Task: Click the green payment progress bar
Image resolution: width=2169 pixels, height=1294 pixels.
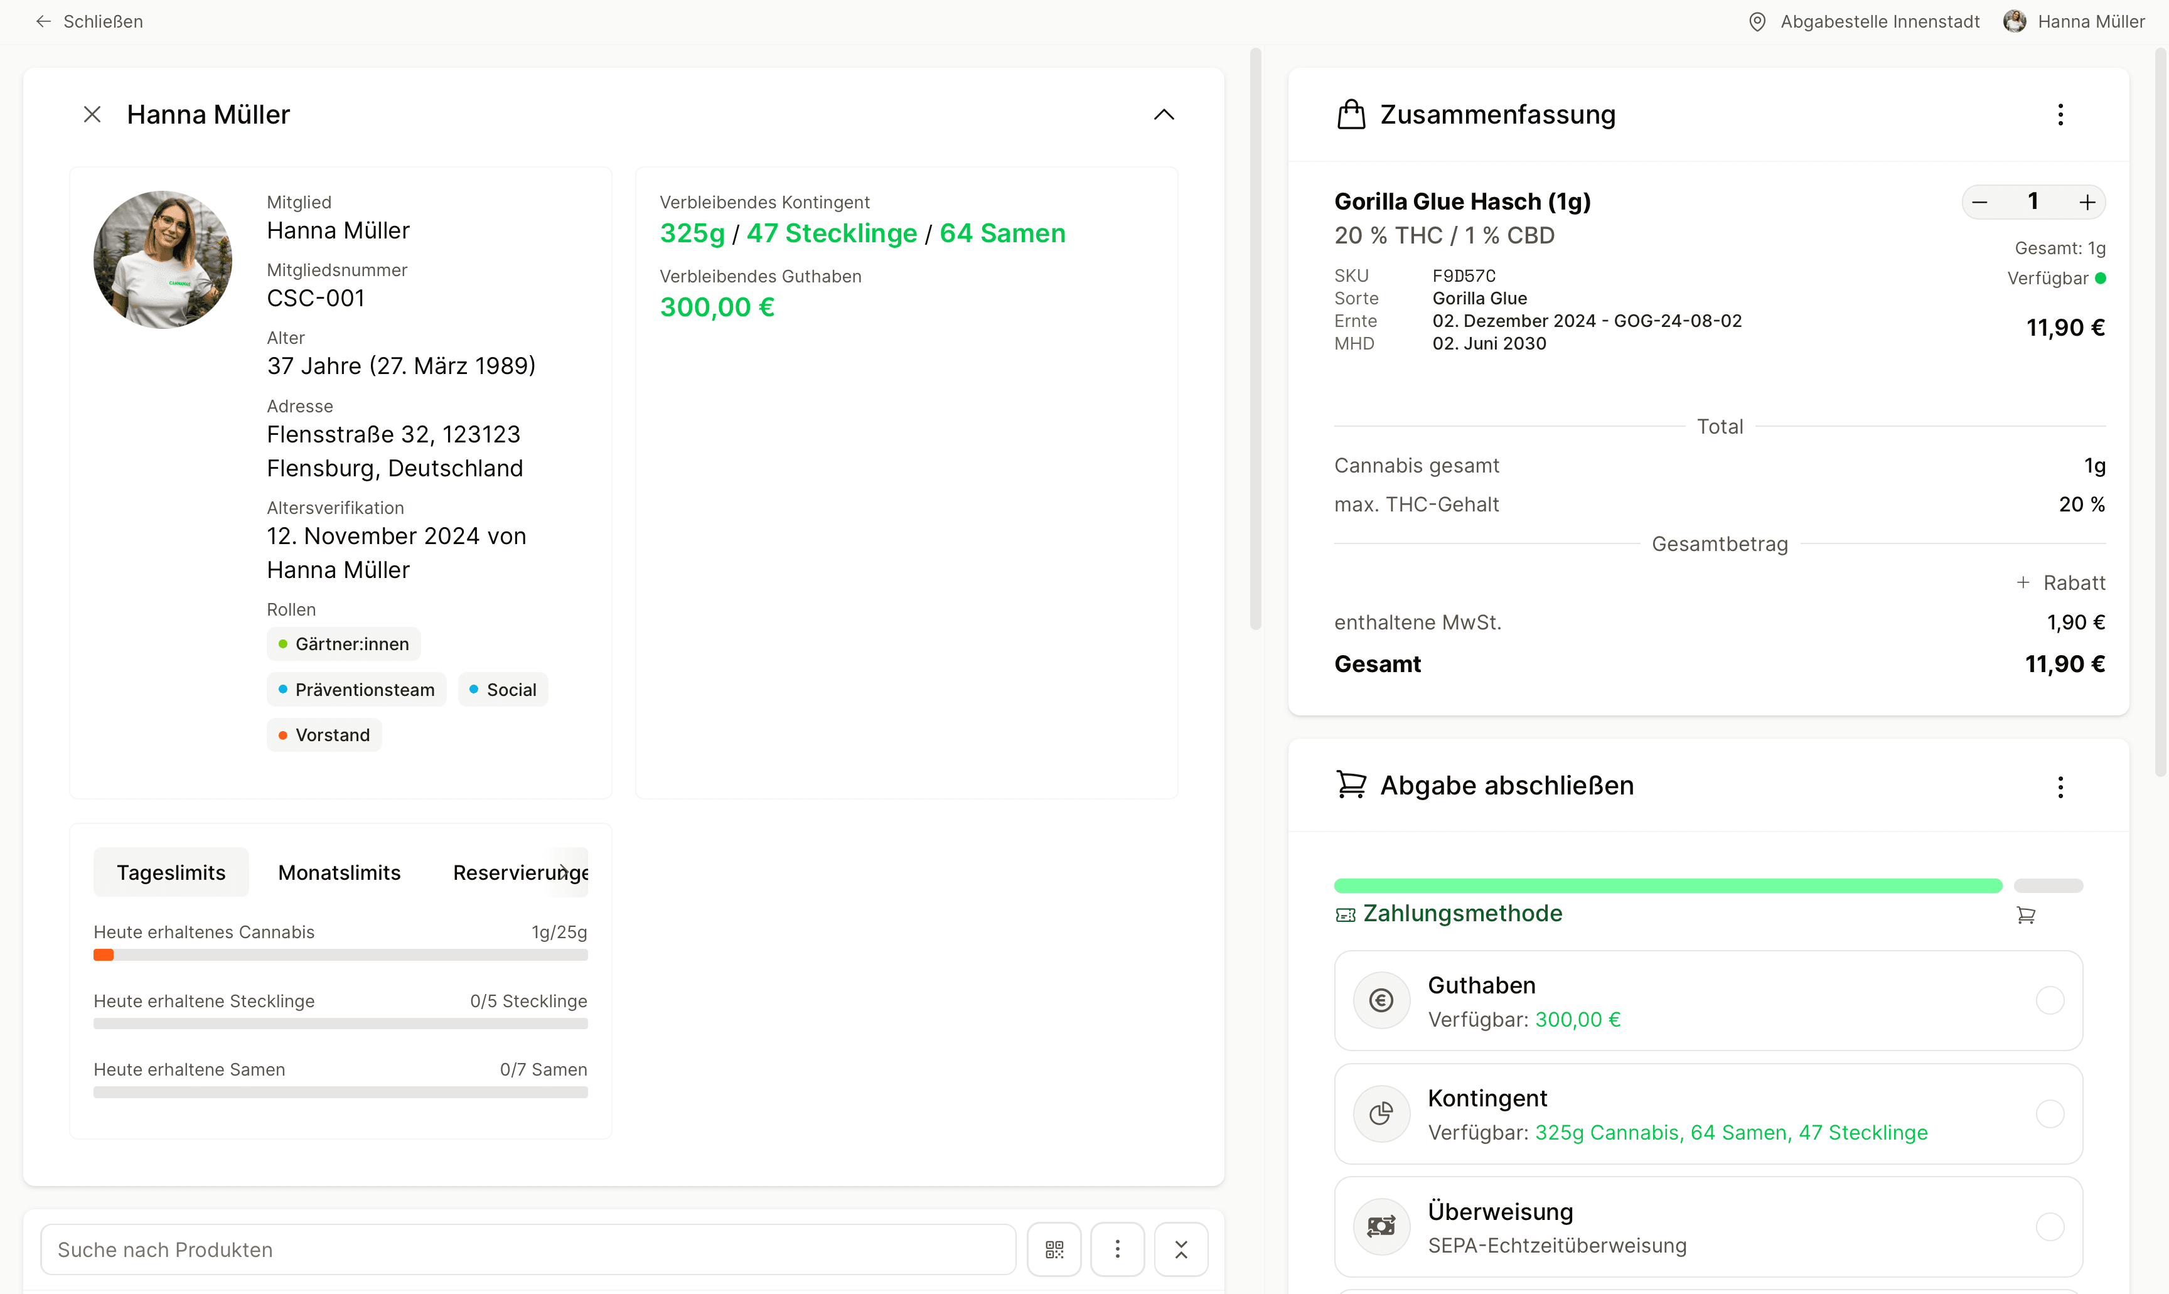Action: pos(1668,885)
